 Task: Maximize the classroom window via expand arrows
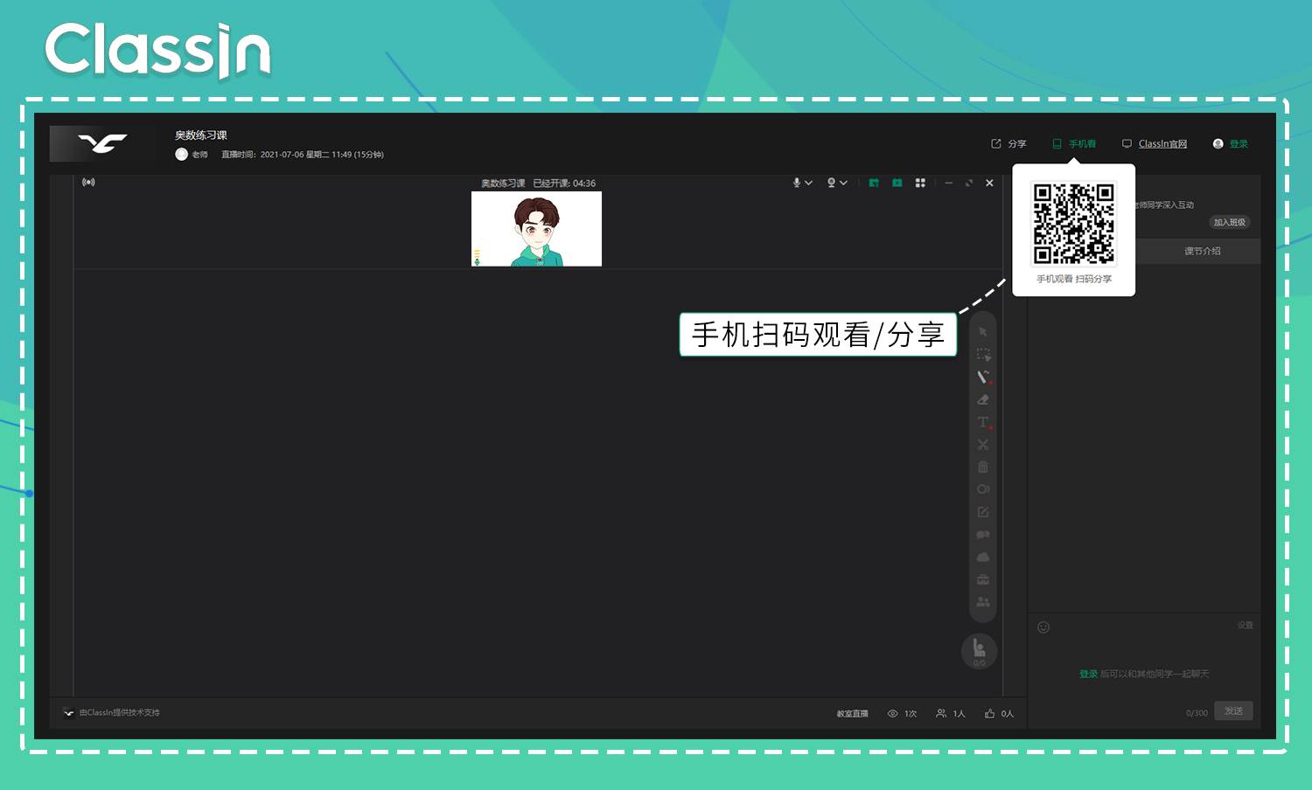tap(969, 183)
